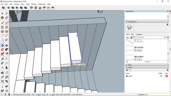171x96 pixels.
Task: Choose the Rotate tool
Action: coord(2,50)
